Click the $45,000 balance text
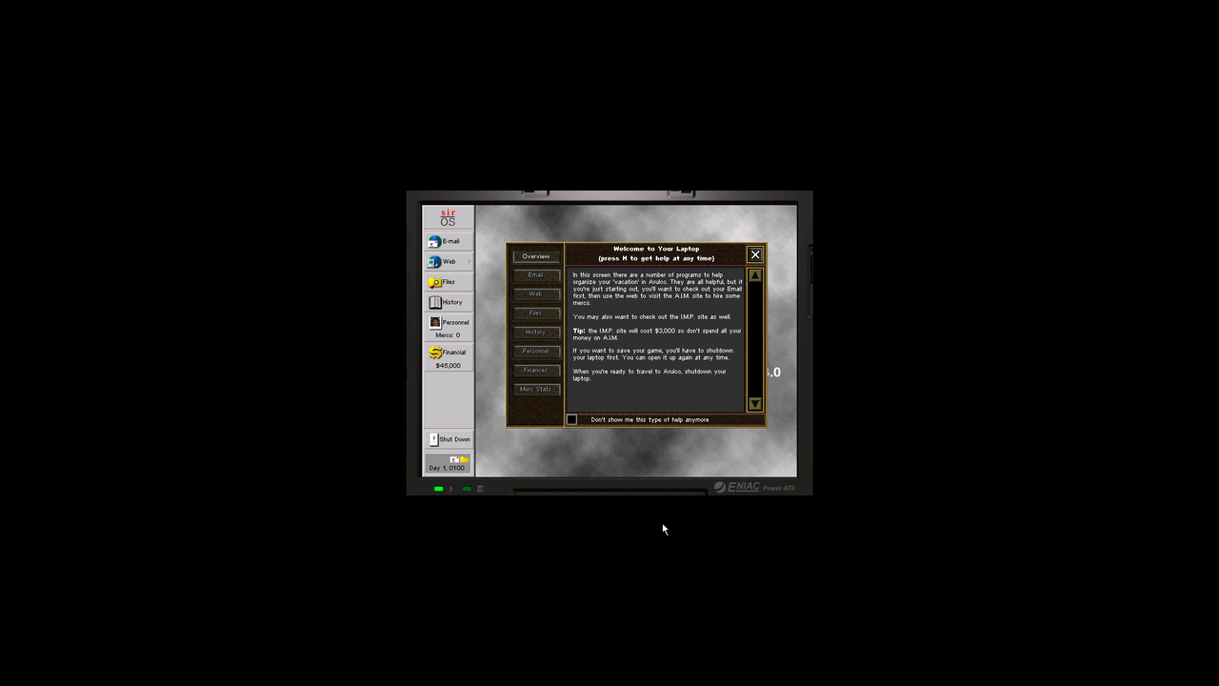Screen dimensions: 1219x686 tap(448, 365)
